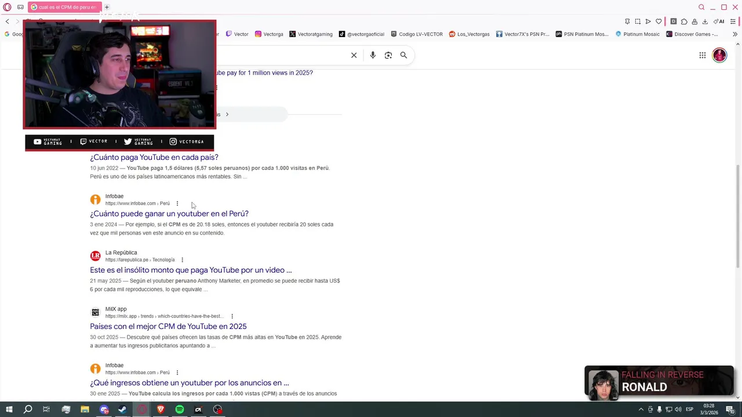Viewport: 742px width, 417px height.
Task: Open the Vectorga Instagram bookmark
Action: [269, 34]
